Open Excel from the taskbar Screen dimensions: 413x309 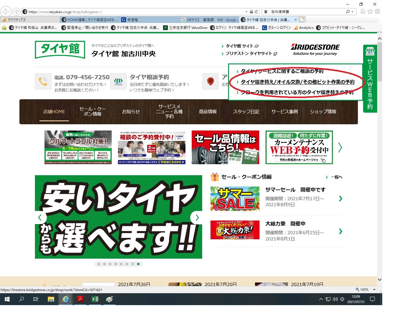[95, 299]
